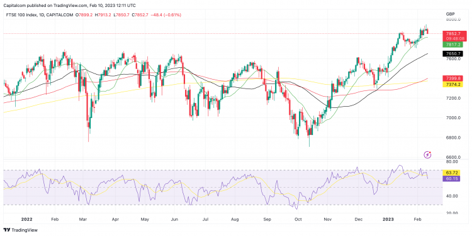
Task: Click the 6600.0 price axis label
Action: point(453,157)
